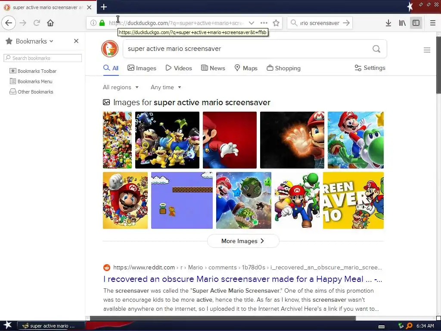Open the Library icon in toolbar
Screen dimensions: 441x331
(402, 23)
